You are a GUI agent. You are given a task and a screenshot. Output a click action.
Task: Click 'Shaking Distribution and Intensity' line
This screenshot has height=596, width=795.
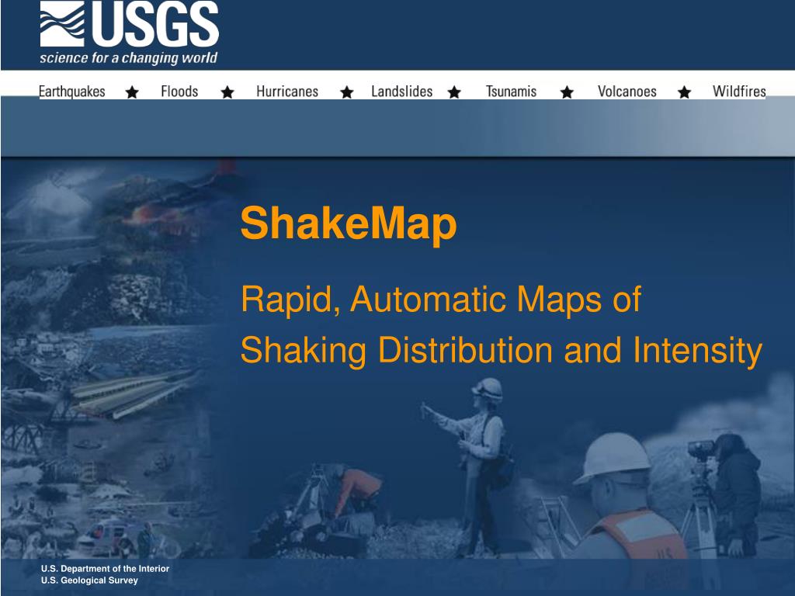(x=502, y=350)
